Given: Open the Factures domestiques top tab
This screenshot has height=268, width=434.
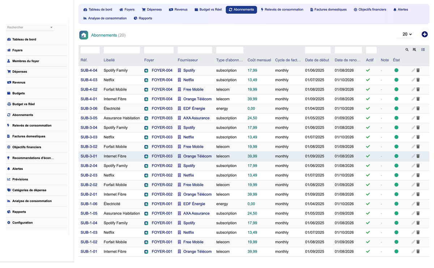Looking at the screenshot, I should 328,10.
